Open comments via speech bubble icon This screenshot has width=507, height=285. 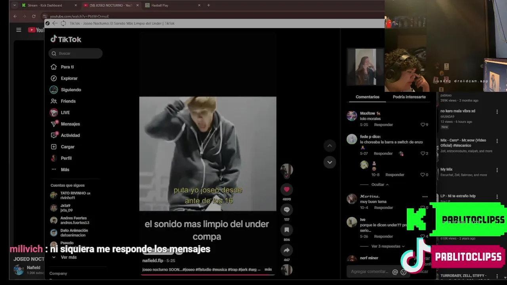pos(287,209)
